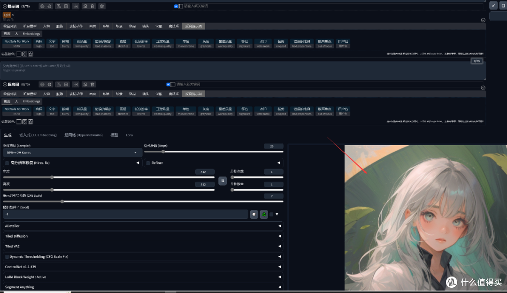Enable the Hires. fix checkbox
The image size is (507, 293).
(7, 163)
